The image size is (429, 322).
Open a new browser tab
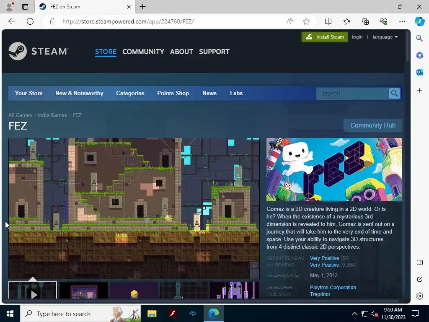coord(142,7)
